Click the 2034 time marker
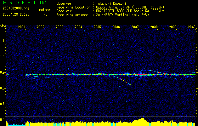This screenshot has height=126, width=198. pos(78,27)
